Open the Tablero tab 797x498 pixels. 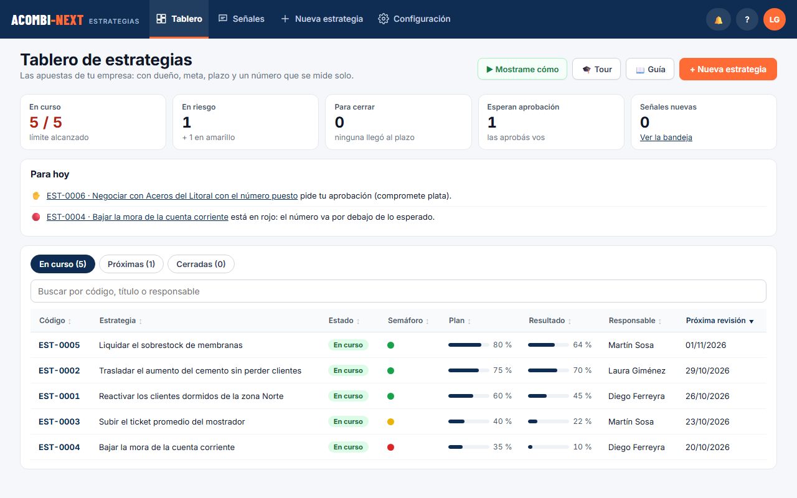click(x=179, y=19)
